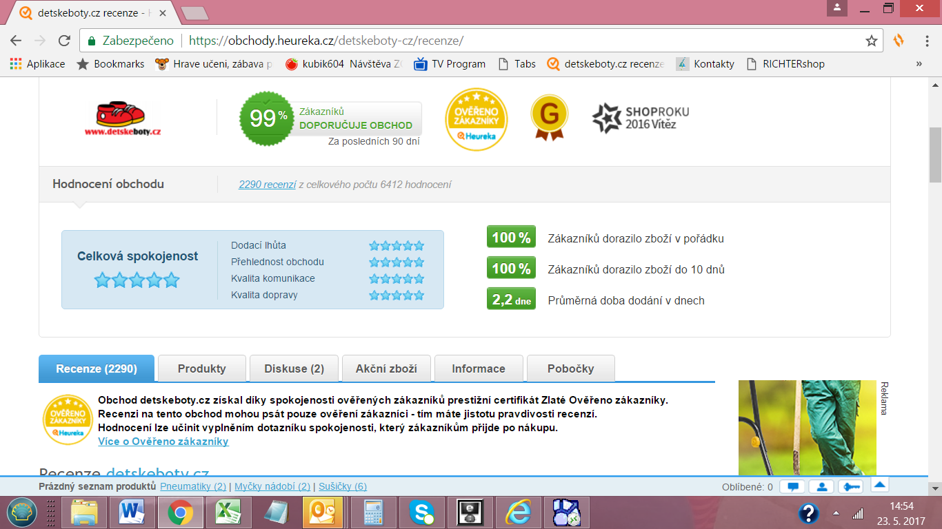This screenshot has height=529, width=942.
Task: Open the Tabs bookmark
Action: tap(517, 64)
